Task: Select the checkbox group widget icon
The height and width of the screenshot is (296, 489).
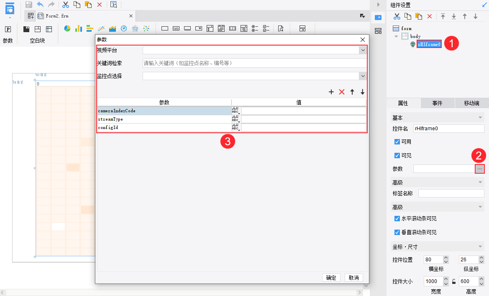Action: [266, 29]
